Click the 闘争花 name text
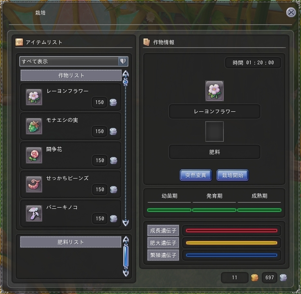The image size is (301, 294). point(54,149)
